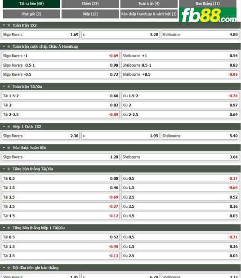Pick first half draw at 1.95
Screen dimensions: 241x278
pyautogui.click(x=120, y=136)
